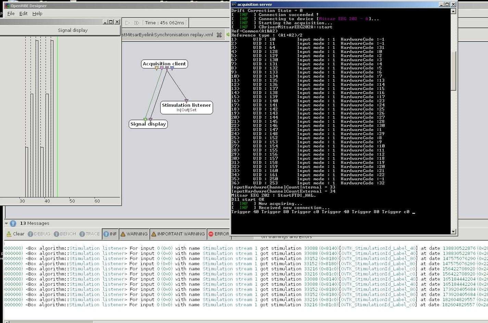Click the info icon beside 13 Messages
The width and height of the screenshot is (488, 323).
(x=13, y=223)
